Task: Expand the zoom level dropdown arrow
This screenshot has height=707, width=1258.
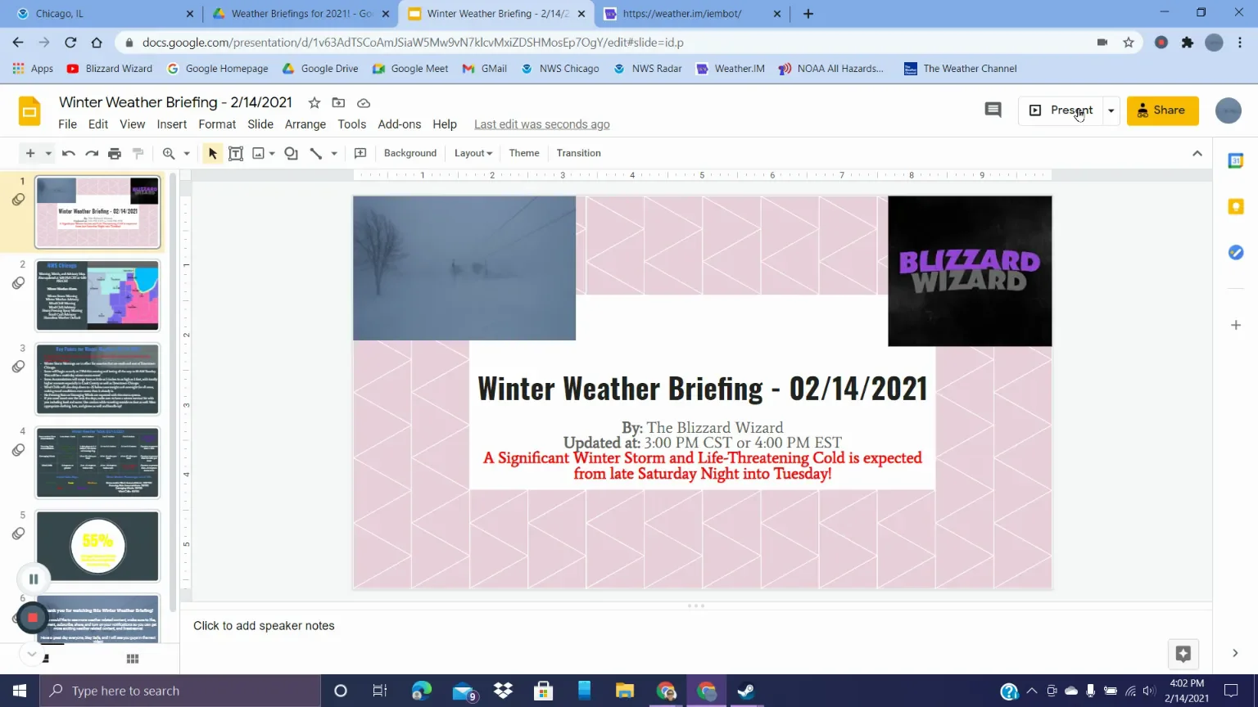Action: tap(187, 153)
